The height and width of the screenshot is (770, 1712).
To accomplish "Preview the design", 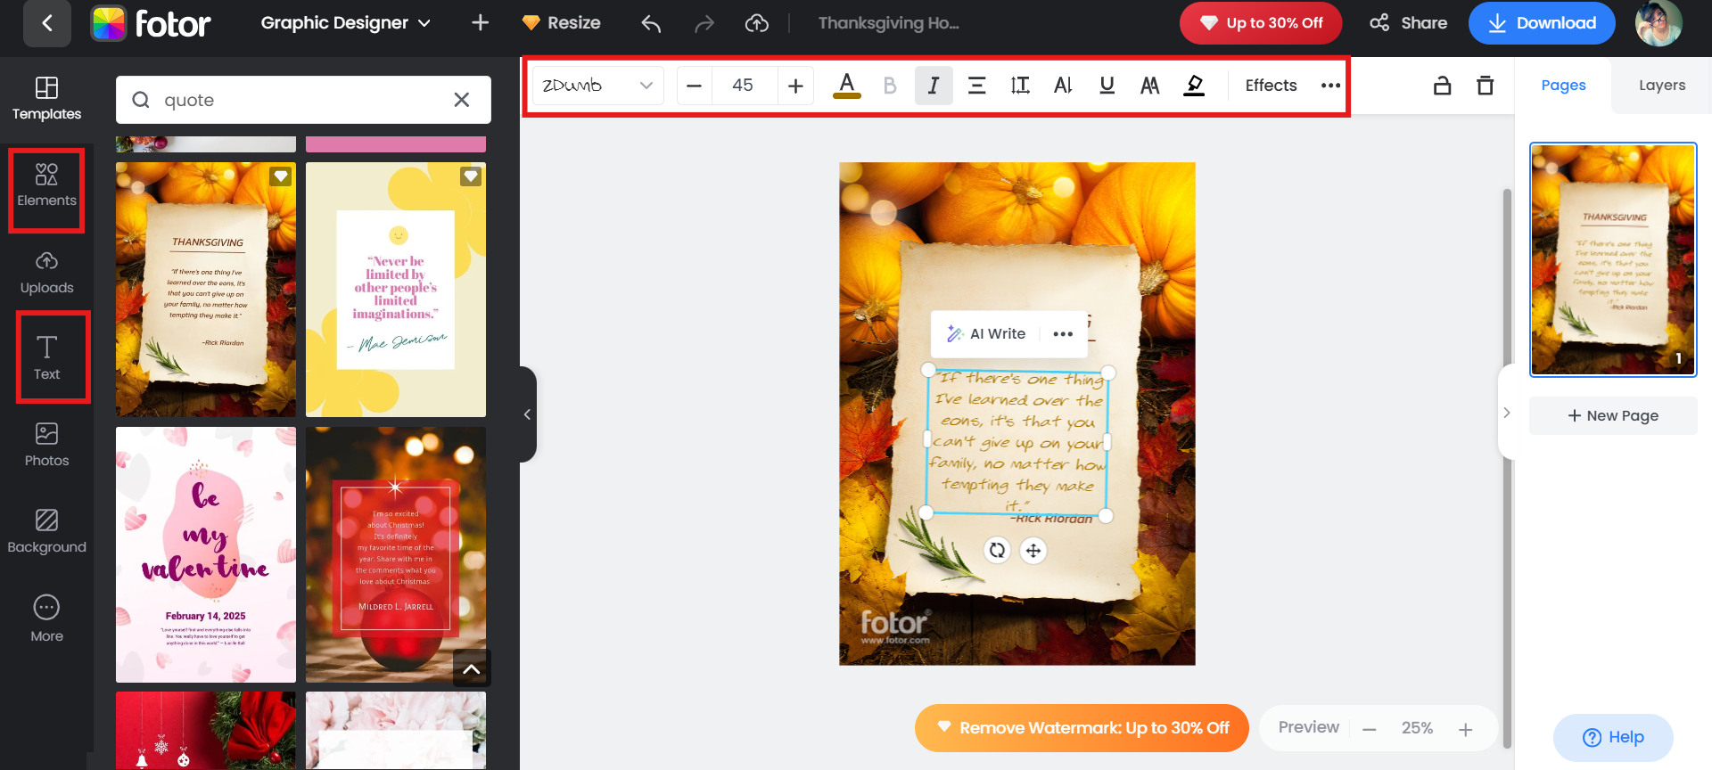I will click(x=1308, y=727).
